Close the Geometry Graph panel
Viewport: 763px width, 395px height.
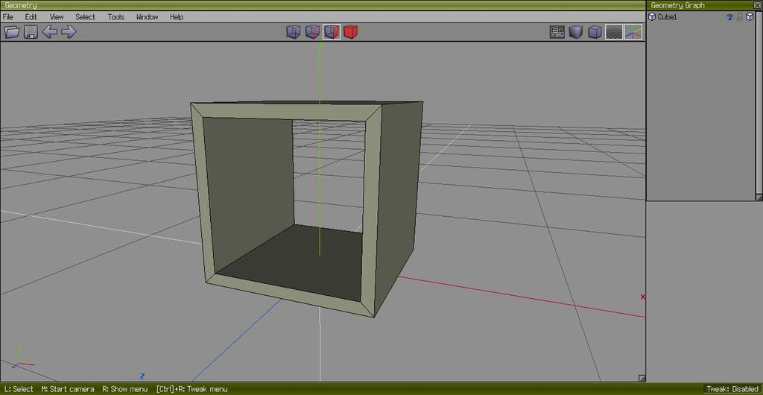coord(756,5)
